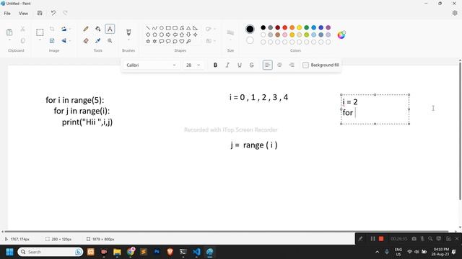Set text alignment to left

point(267,65)
